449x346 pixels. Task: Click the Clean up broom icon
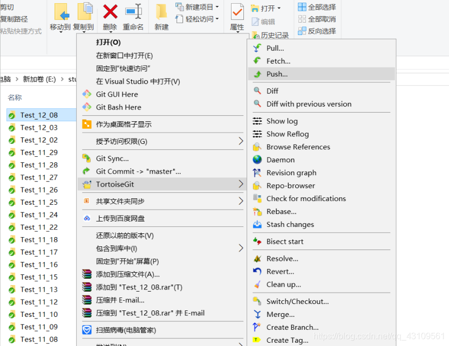[257, 285]
